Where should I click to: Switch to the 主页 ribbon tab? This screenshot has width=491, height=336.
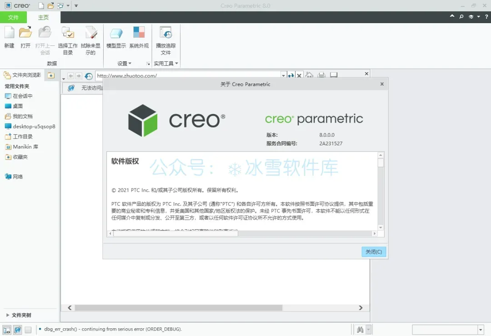(x=44, y=17)
